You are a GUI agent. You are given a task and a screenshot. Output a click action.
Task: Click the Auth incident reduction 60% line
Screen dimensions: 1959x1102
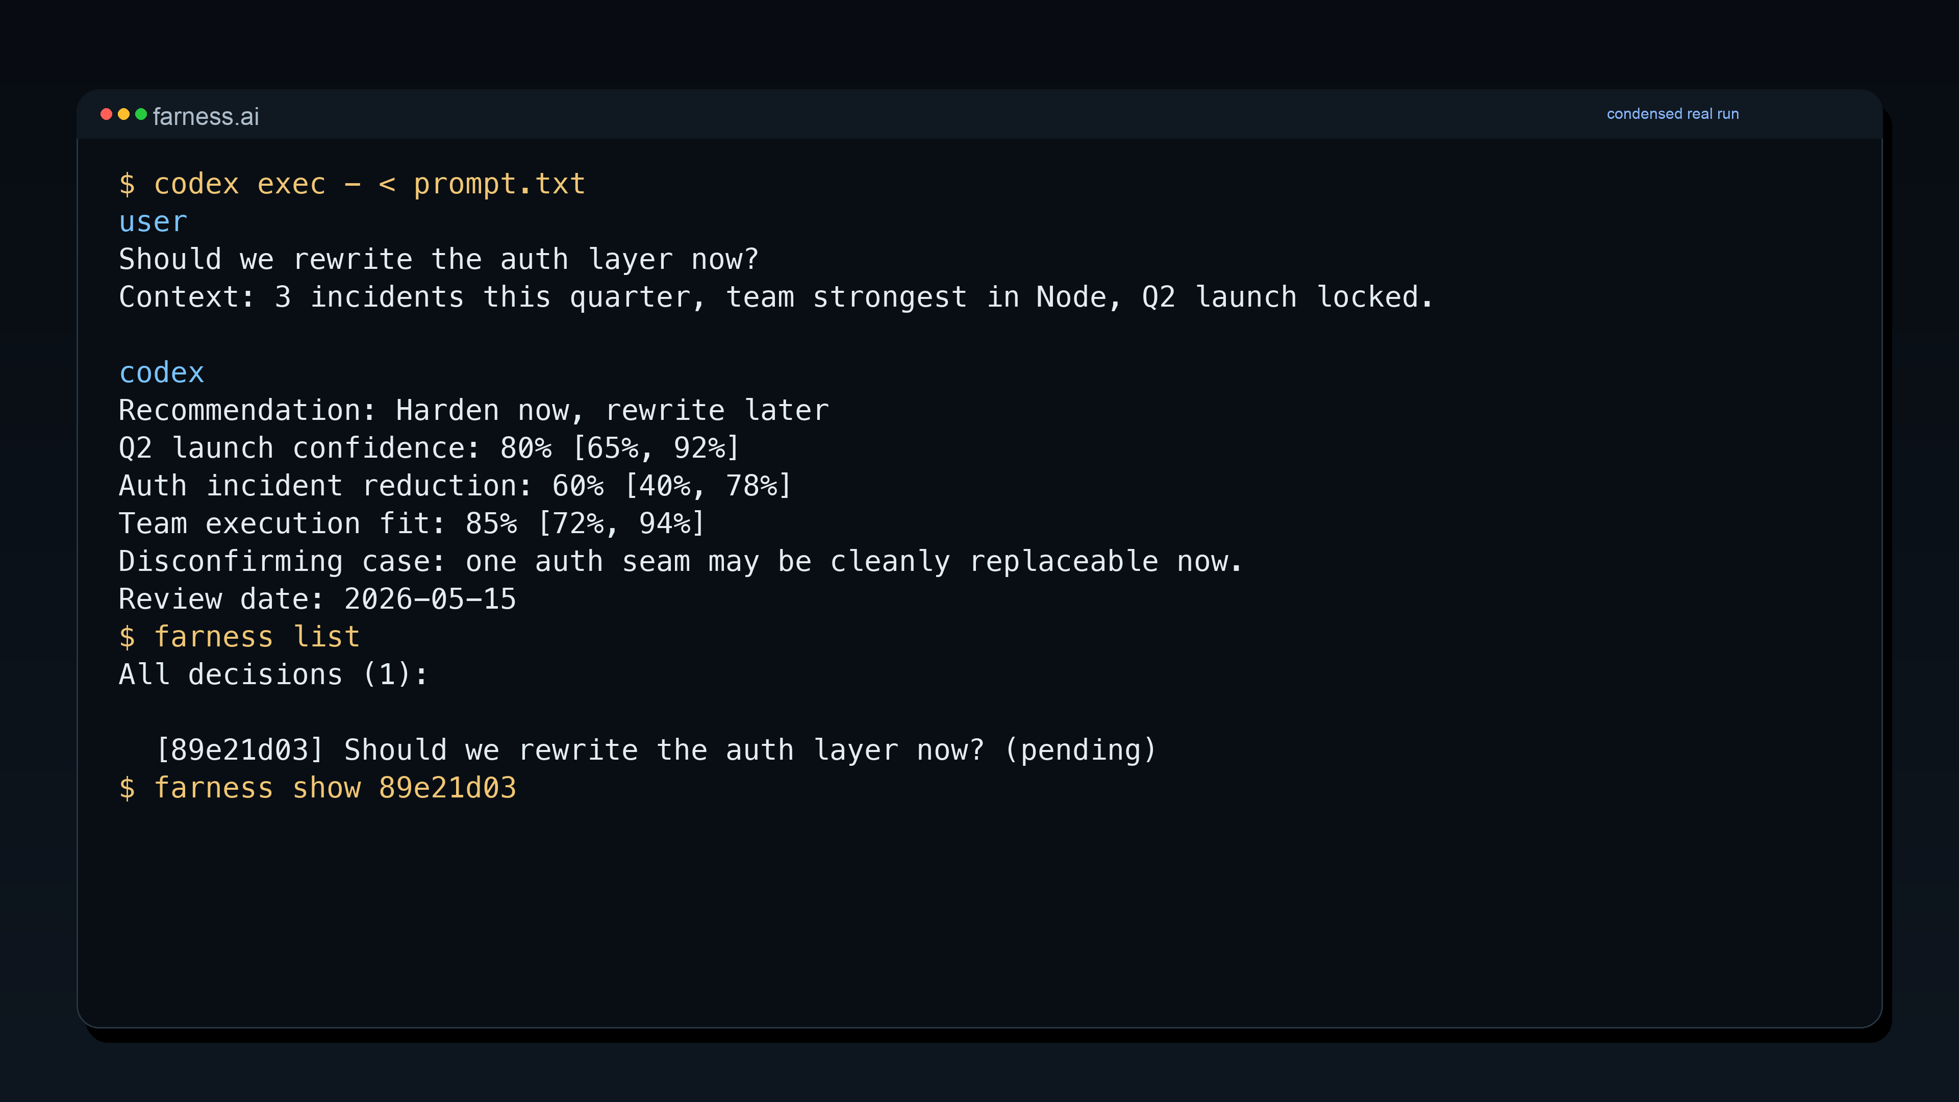pyautogui.click(x=455, y=486)
